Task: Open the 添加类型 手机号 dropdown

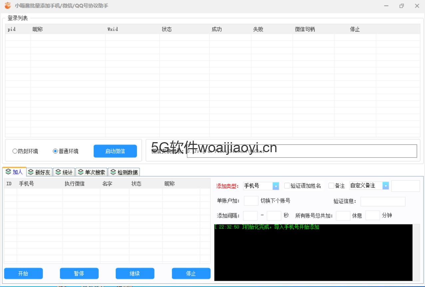Action: (276, 186)
